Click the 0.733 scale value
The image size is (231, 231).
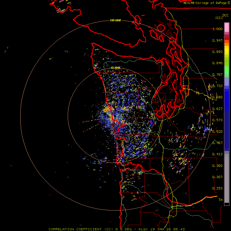(217, 86)
